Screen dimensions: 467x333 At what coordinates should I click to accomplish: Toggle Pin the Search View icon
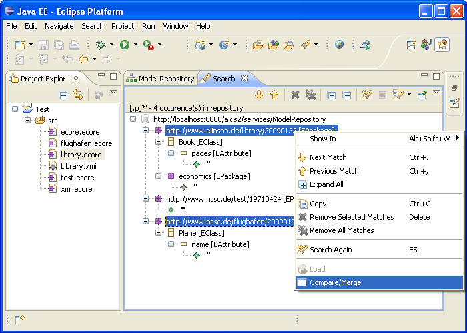tap(422, 95)
